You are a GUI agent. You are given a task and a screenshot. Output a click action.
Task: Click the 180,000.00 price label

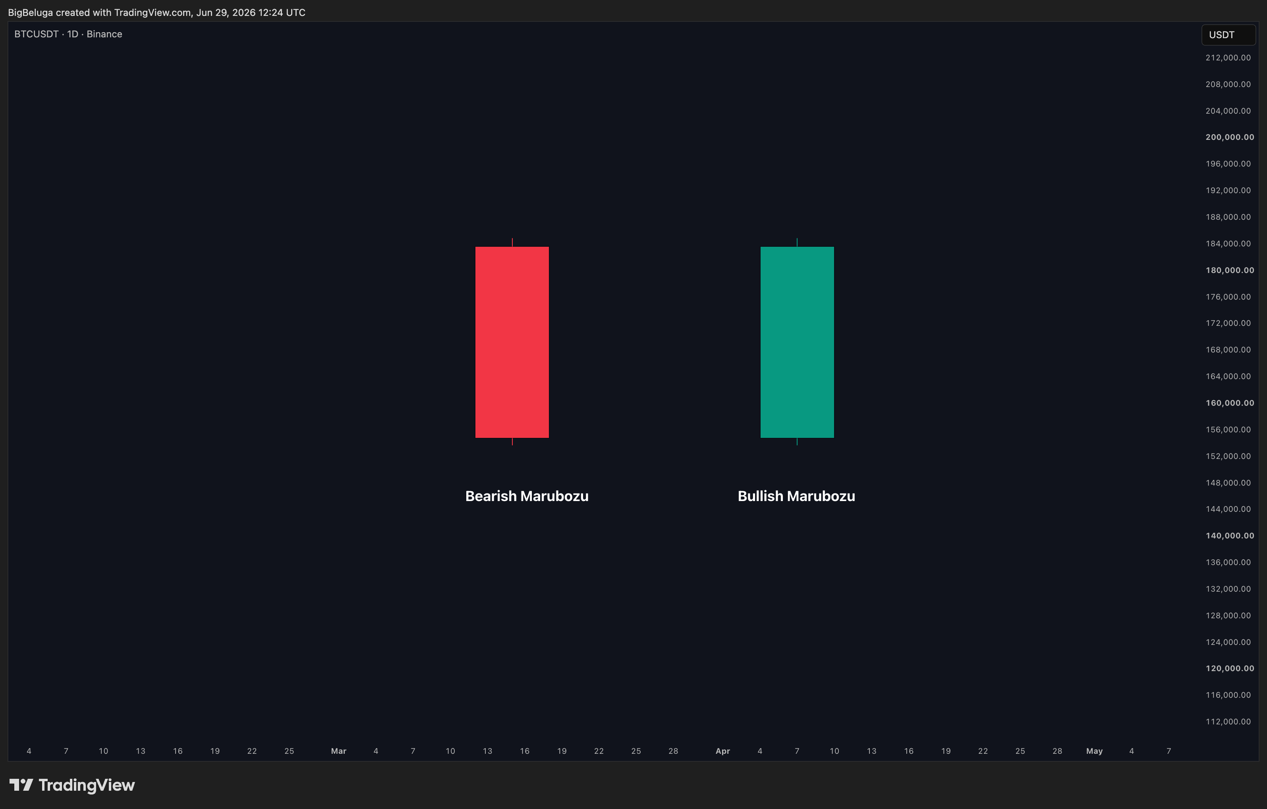1230,270
